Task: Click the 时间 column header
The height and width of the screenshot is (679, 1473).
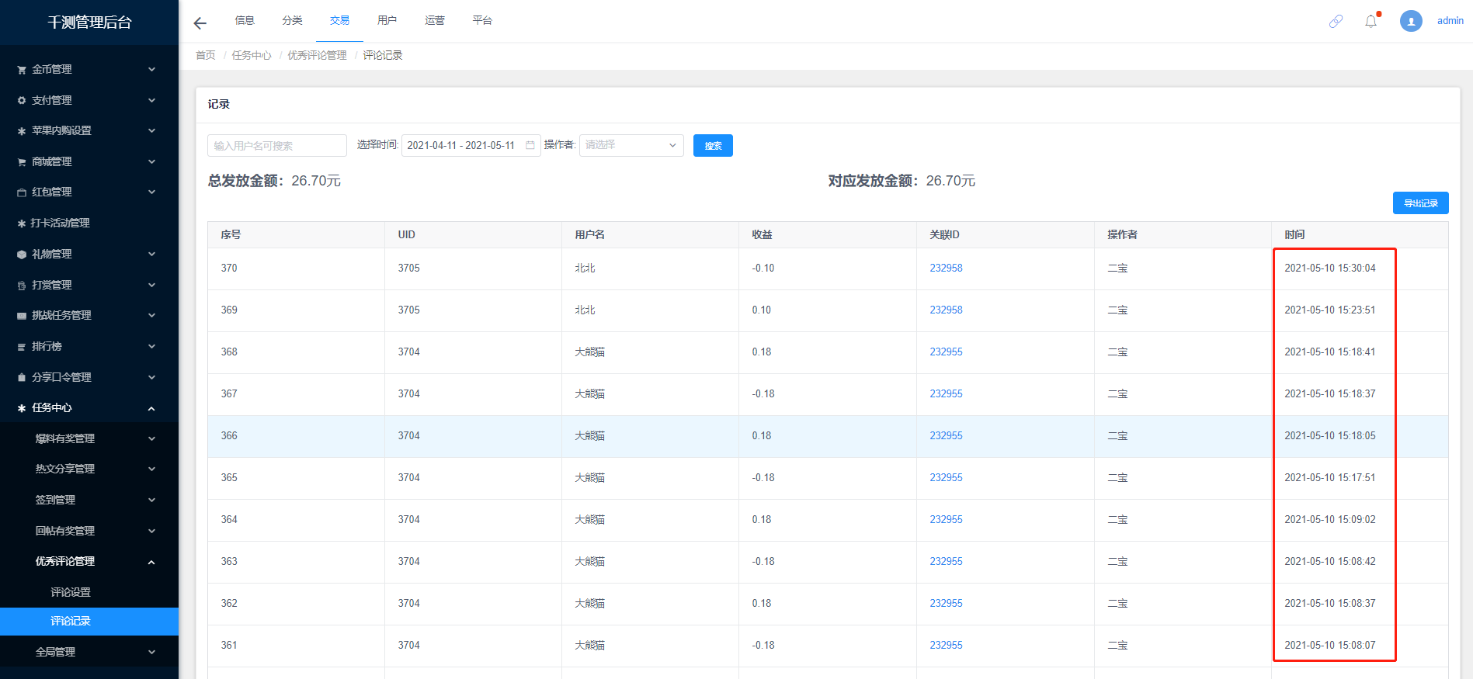Action: (1294, 234)
